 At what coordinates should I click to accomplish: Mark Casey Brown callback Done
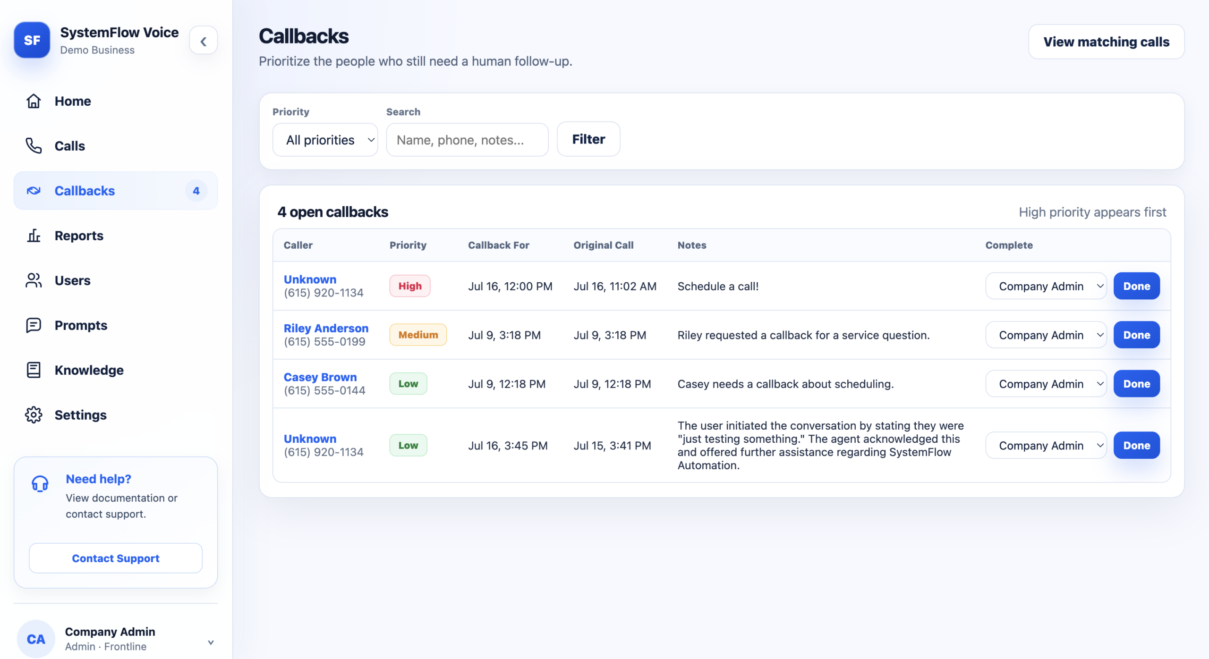[1137, 384]
